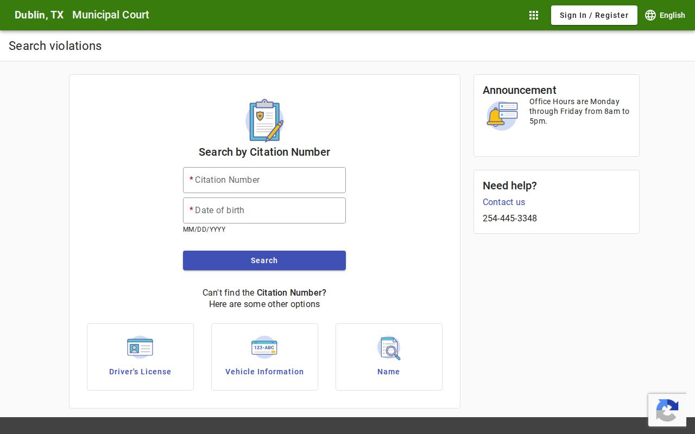This screenshot has height=434, width=695.
Task: Click the Driver's License ID card icon
Action: click(140, 347)
